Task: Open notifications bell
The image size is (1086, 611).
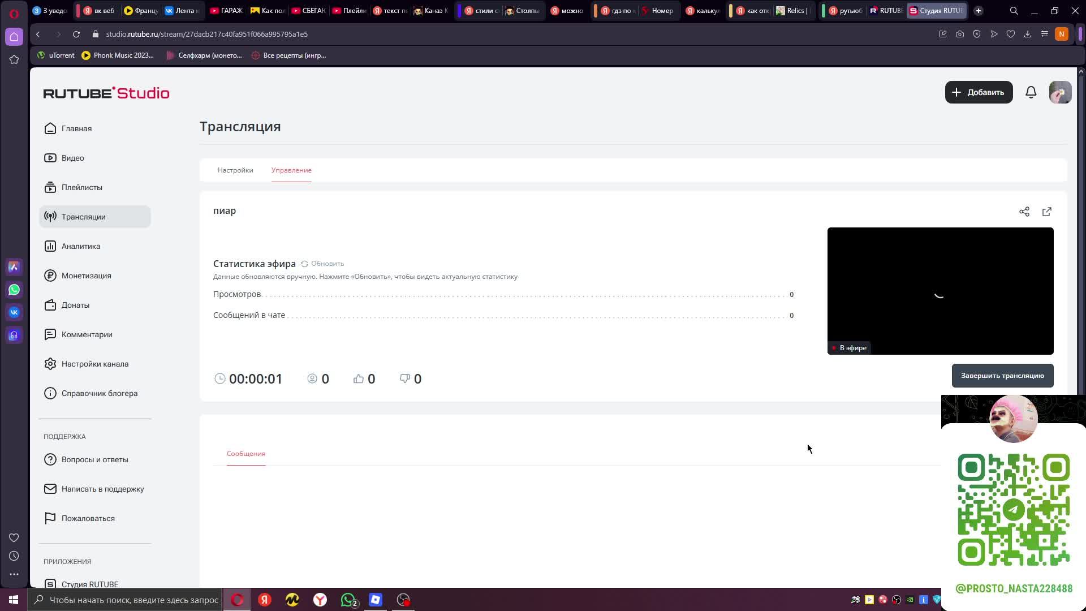Action: pos(1031,92)
